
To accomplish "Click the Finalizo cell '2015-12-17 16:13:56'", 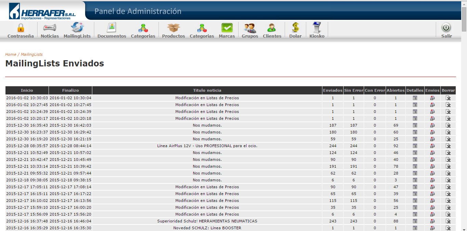I will 70,201.
